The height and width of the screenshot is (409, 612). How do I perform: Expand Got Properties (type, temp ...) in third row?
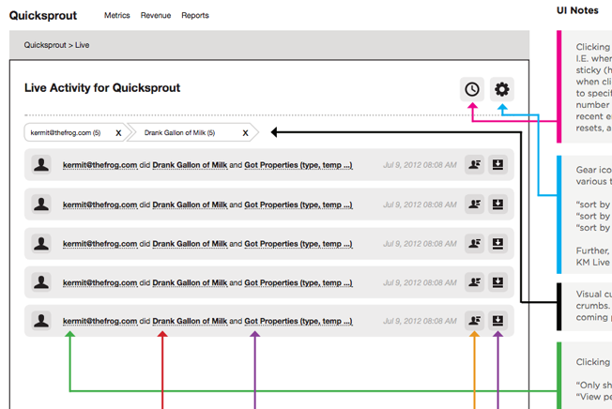pos(298,244)
